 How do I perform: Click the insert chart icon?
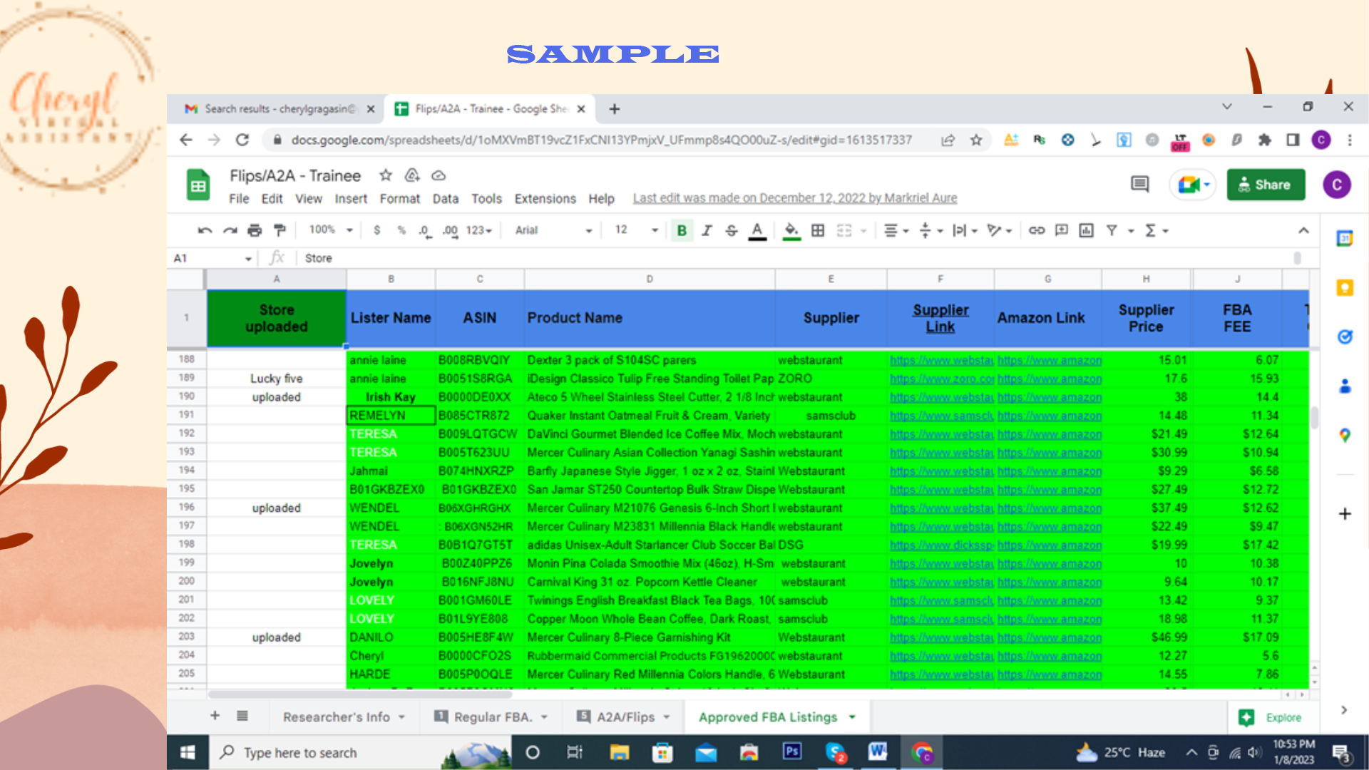(x=1086, y=230)
